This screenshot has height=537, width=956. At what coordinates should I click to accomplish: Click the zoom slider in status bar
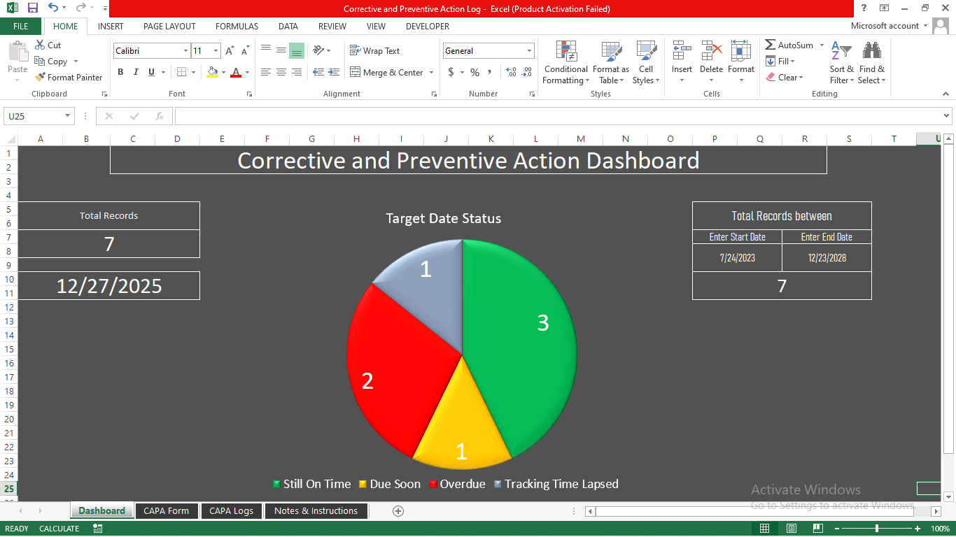877,529
